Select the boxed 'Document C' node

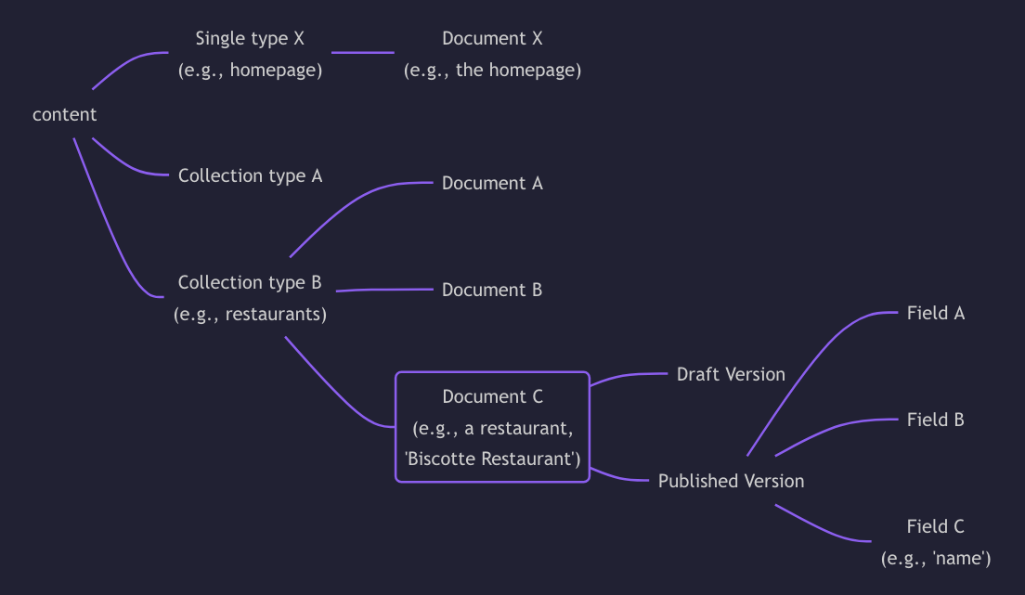492,427
